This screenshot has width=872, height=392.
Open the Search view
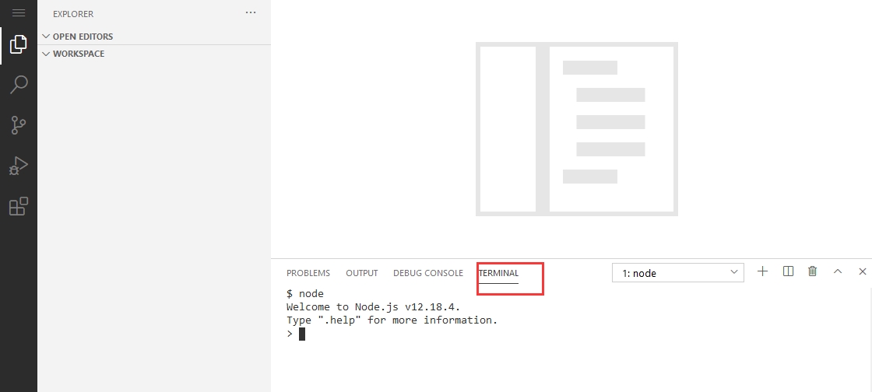19,85
